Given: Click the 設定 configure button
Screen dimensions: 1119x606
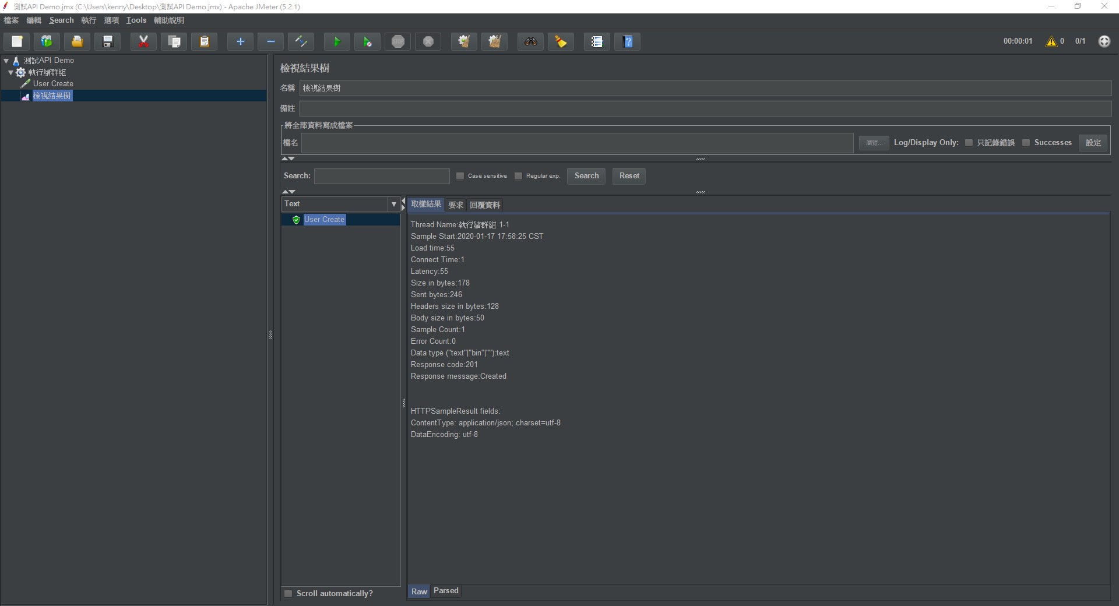Looking at the screenshot, I should pyautogui.click(x=1093, y=143).
